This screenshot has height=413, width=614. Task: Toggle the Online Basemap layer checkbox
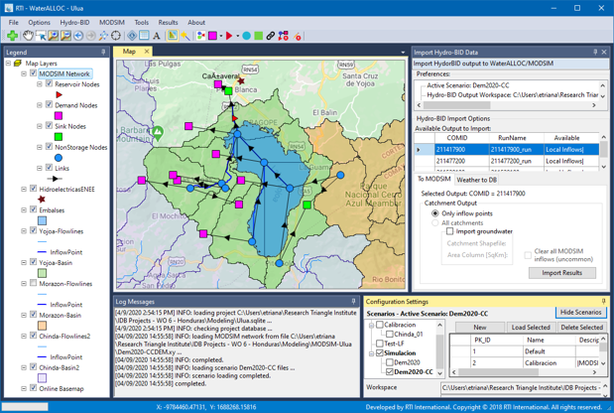(34, 388)
